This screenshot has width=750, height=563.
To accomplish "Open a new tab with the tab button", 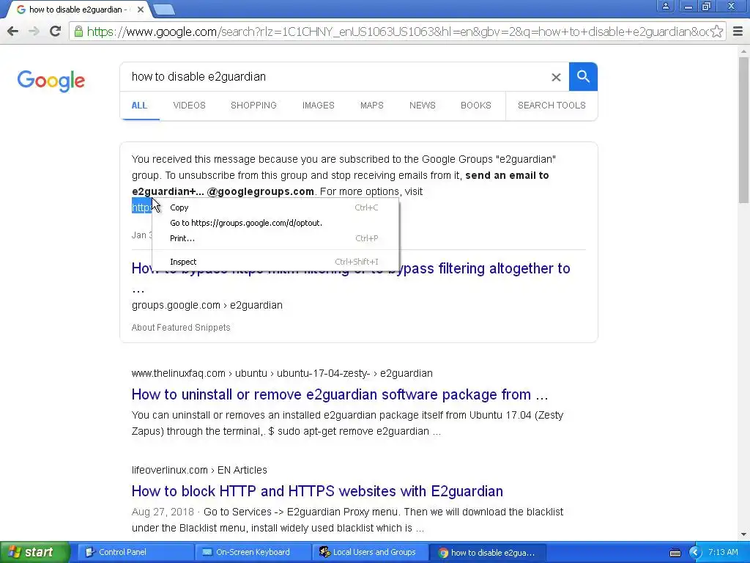I will [x=164, y=10].
